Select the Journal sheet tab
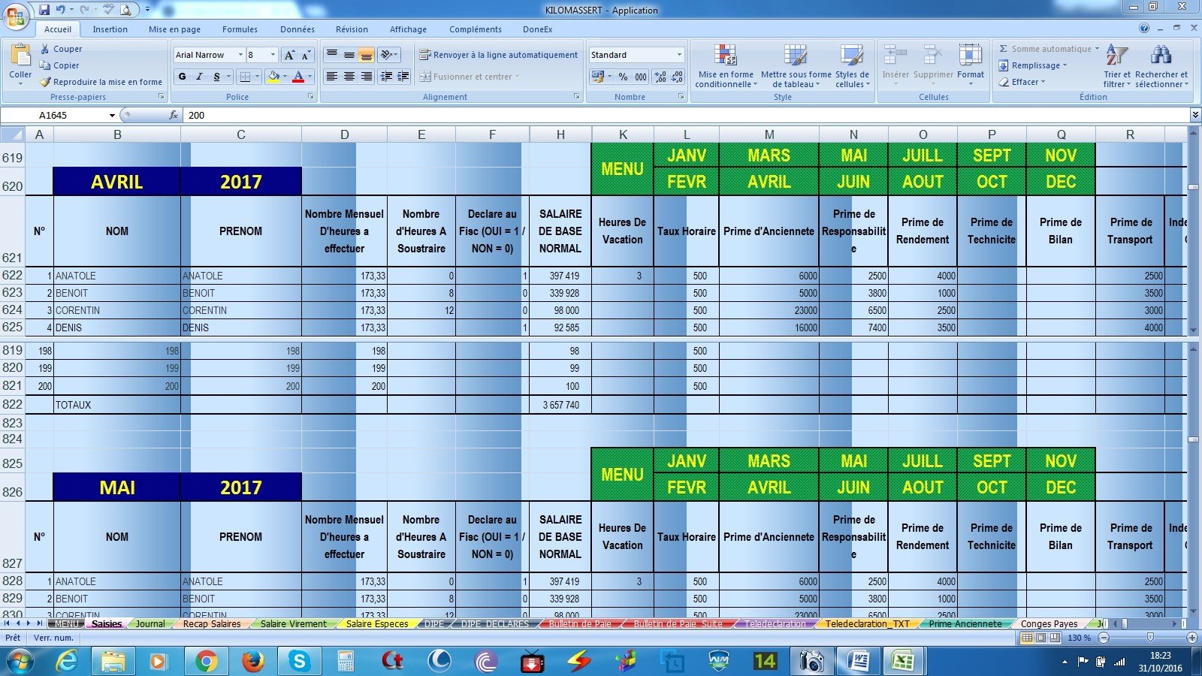 pos(150,624)
